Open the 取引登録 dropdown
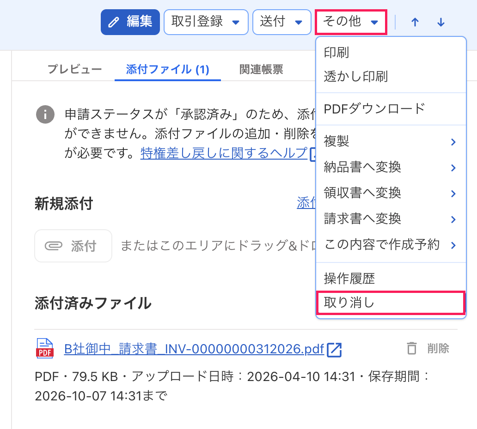This screenshot has height=429, width=477. pos(206,22)
